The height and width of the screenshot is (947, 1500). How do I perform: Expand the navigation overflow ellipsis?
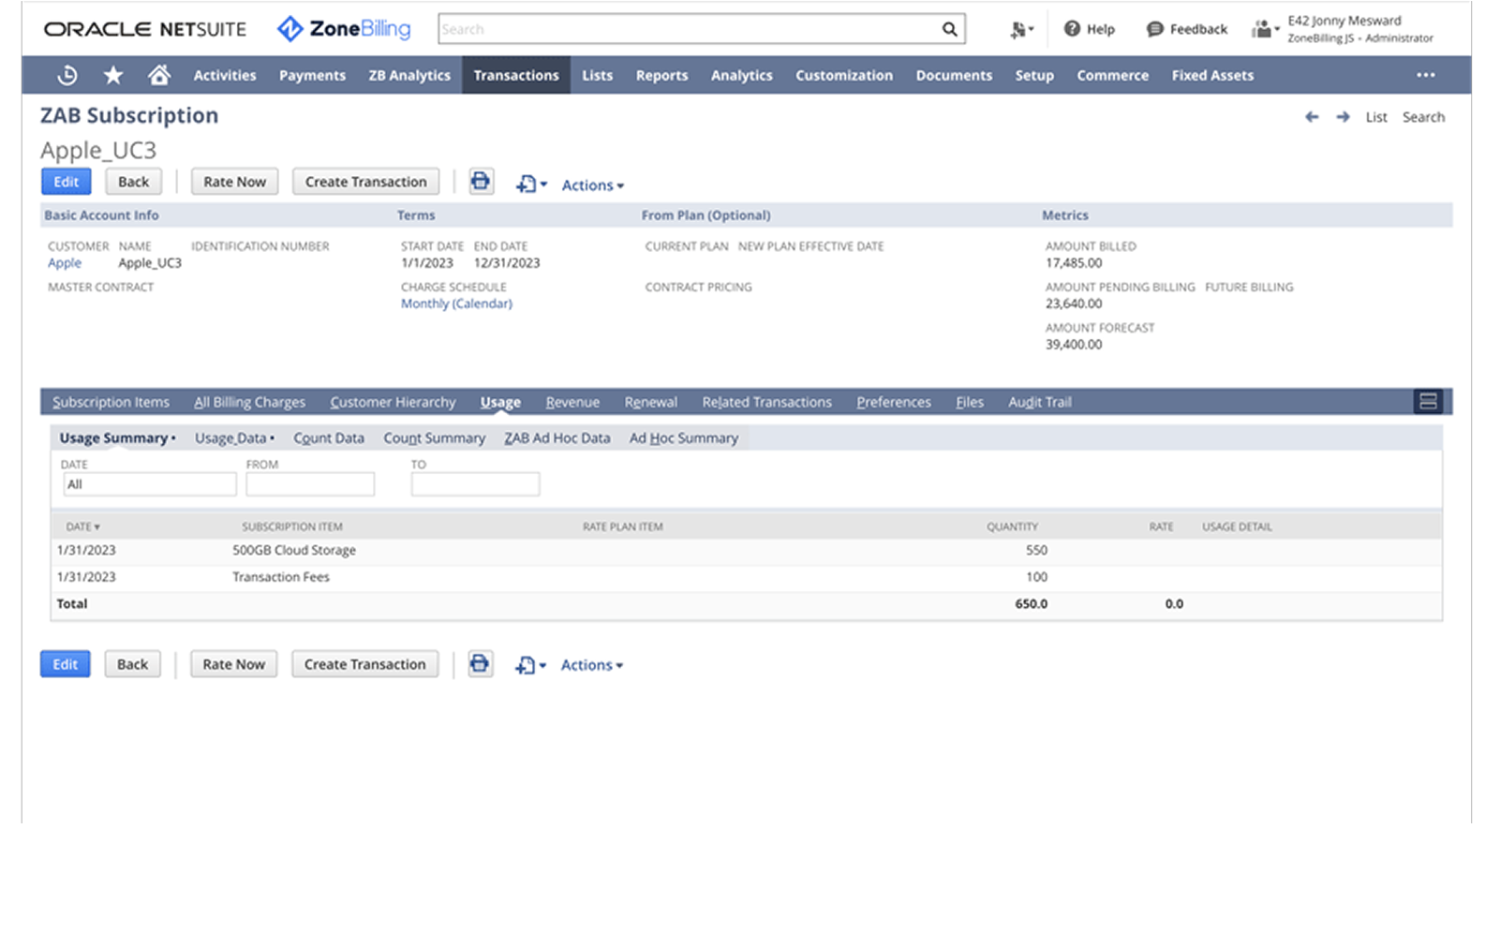tap(1425, 75)
